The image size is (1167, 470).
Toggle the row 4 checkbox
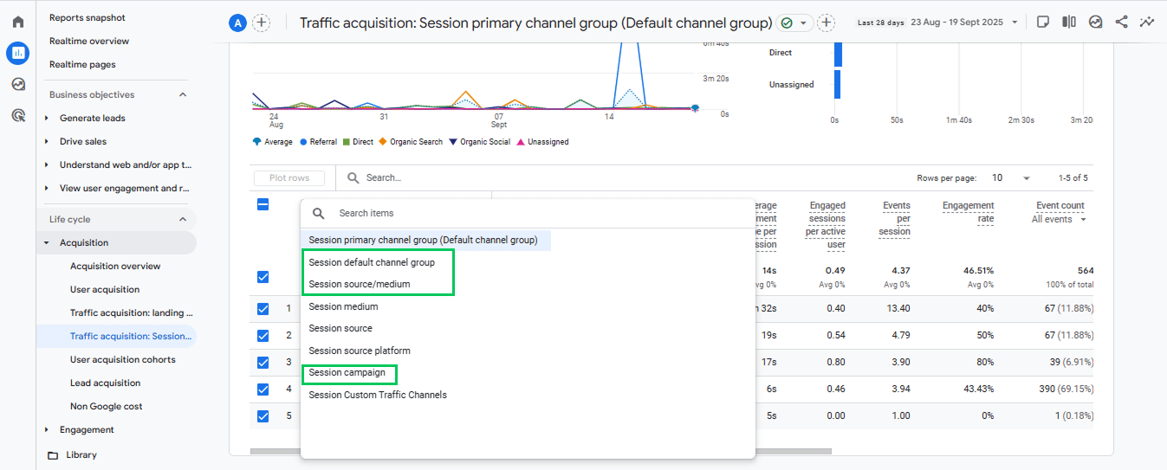[x=263, y=390]
